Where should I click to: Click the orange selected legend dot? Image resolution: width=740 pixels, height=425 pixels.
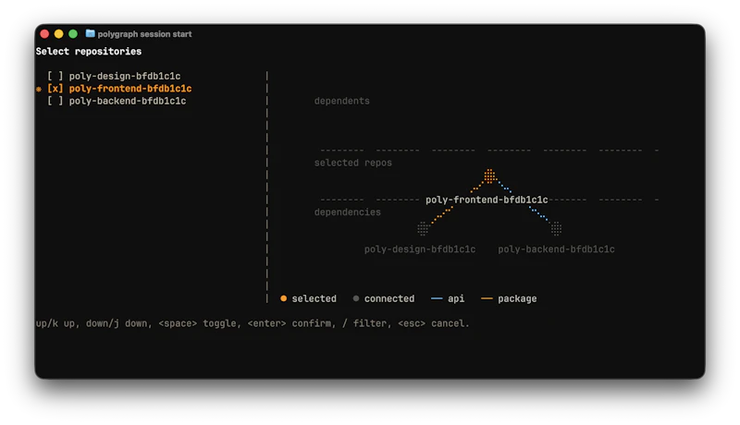[x=284, y=298]
